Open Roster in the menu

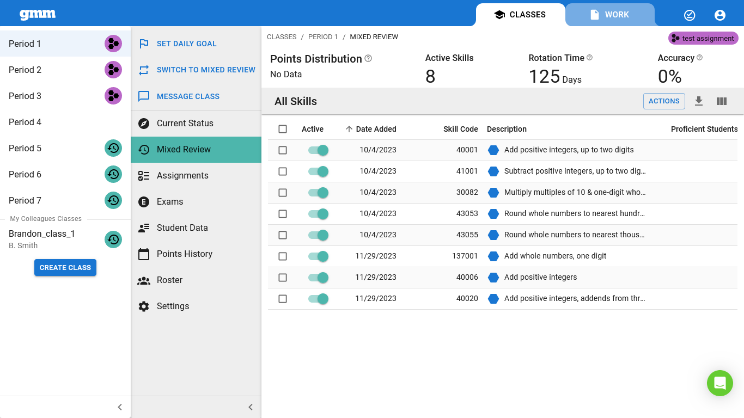(x=196, y=280)
